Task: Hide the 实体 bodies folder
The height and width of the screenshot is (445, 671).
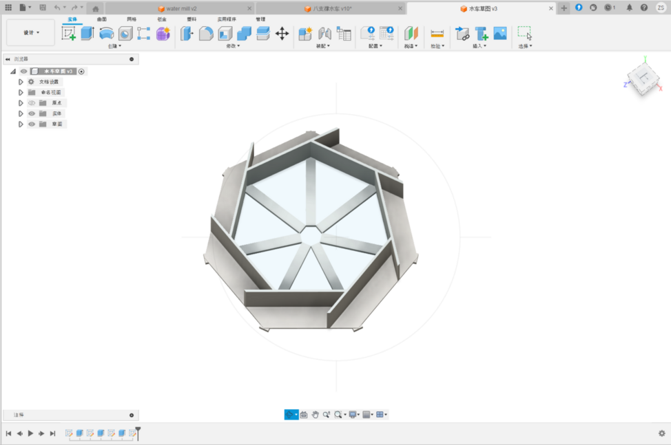Action: [x=32, y=113]
